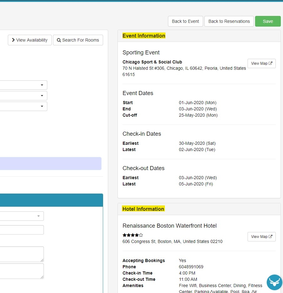Click latest check-out 05-Jun-2020 (Fri)

(196, 184)
